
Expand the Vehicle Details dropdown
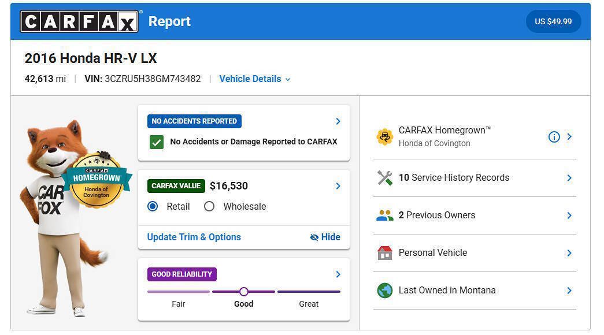[255, 79]
